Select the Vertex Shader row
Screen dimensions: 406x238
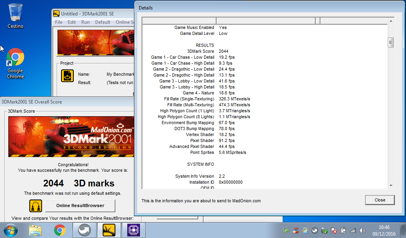[x=210, y=134]
